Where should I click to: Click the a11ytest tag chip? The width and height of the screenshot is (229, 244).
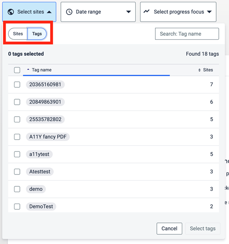tap(39, 154)
